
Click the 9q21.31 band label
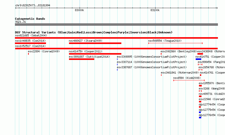click(x=20, y=22)
